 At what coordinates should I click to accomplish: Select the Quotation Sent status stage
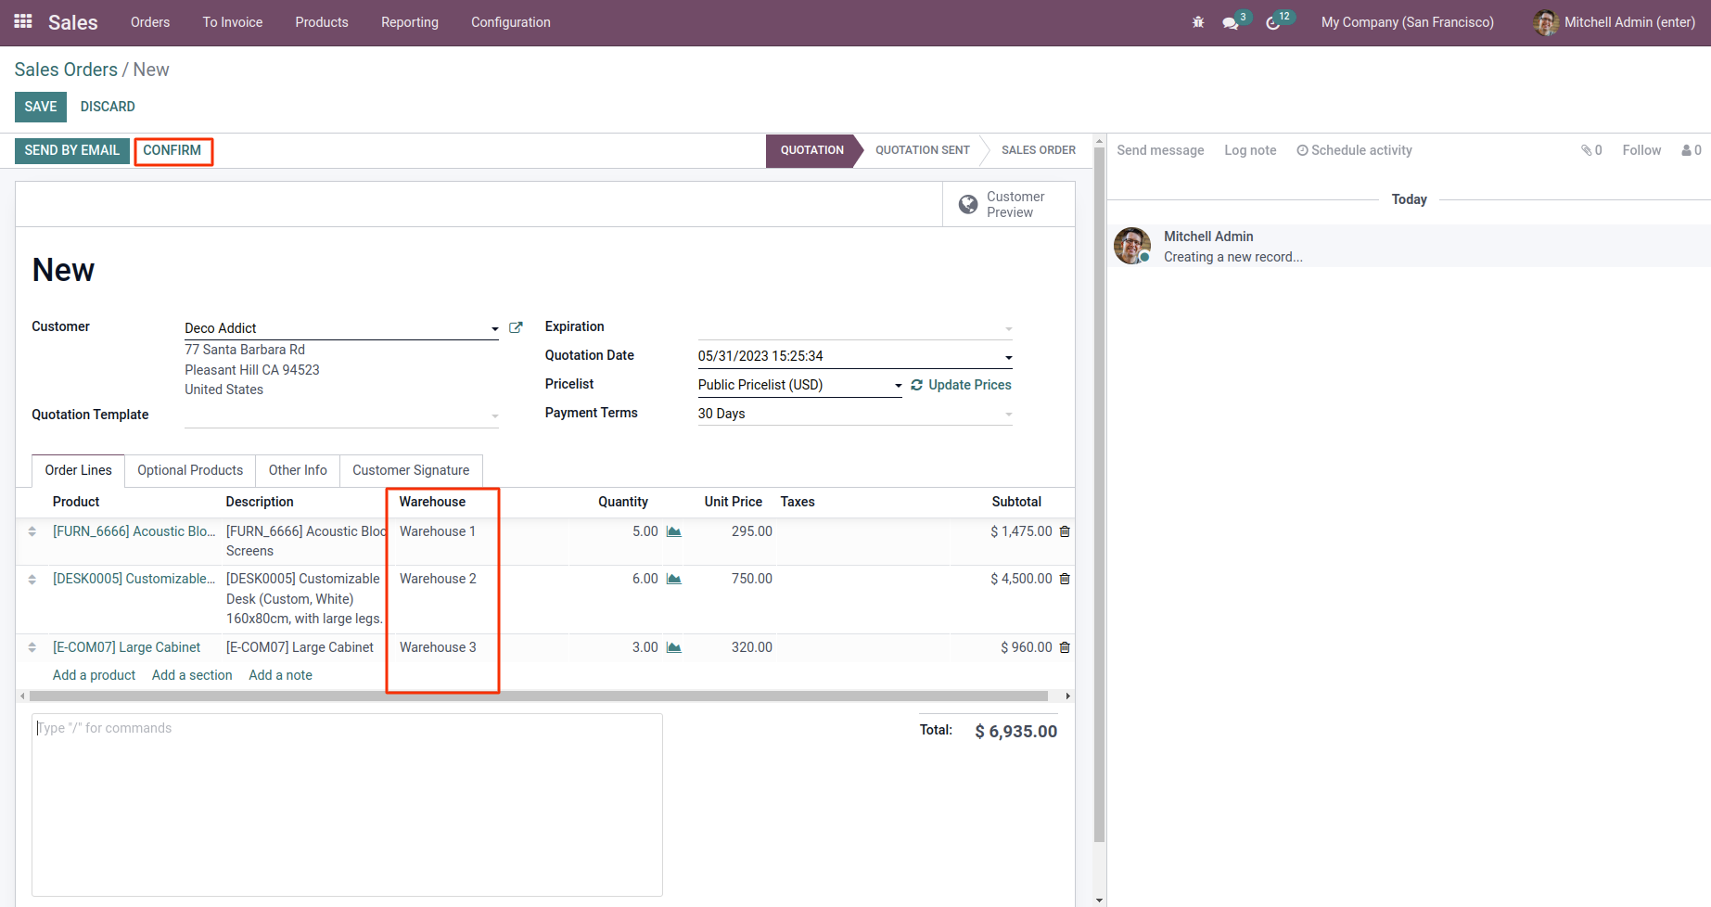922,150
